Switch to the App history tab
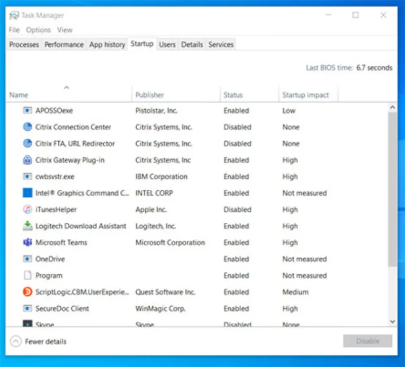The image size is (405, 367). (107, 45)
